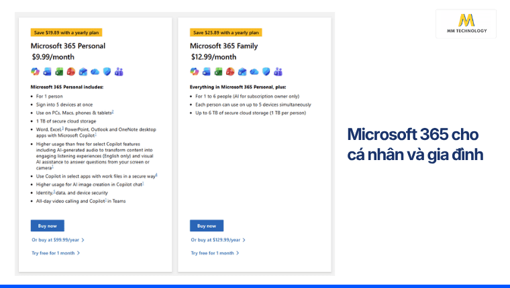Image resolution: width=510 pixels, height=288 pixels.
Task: Click the 'Save $25.89 with a yearly plan' badge
Action: (x=225, y=32)
